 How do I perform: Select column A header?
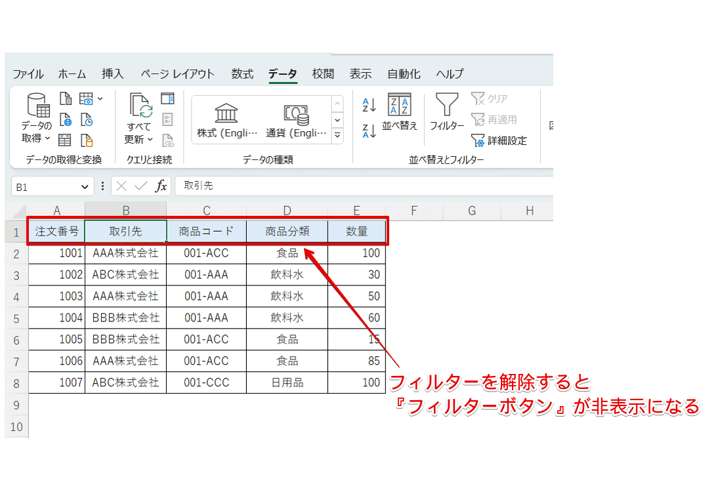56,211
